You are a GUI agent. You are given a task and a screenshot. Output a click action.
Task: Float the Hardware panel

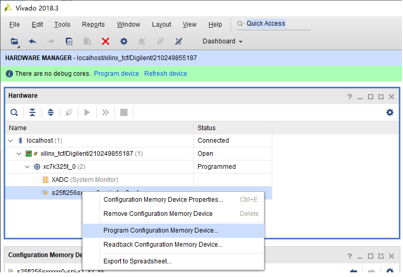381,97
